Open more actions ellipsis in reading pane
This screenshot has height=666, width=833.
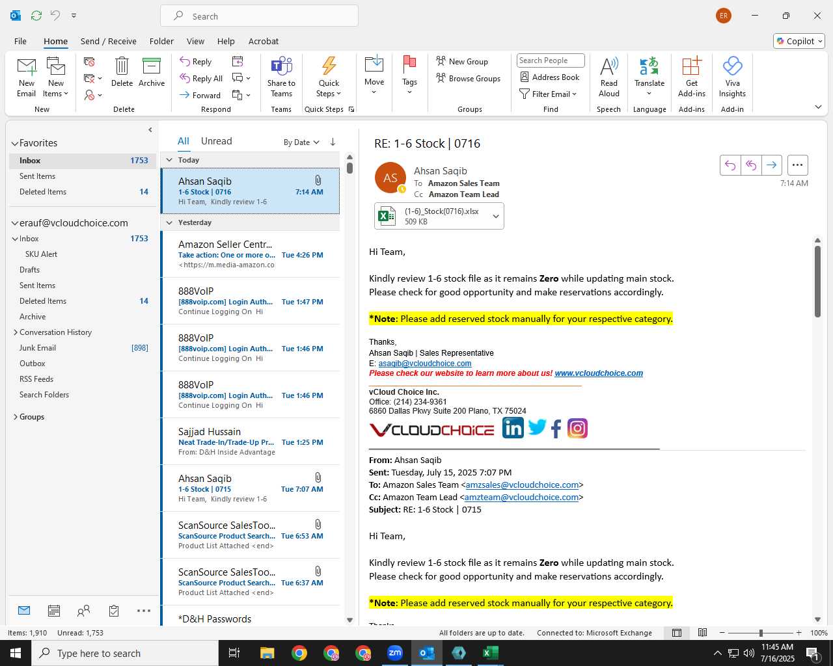[798, 165]
